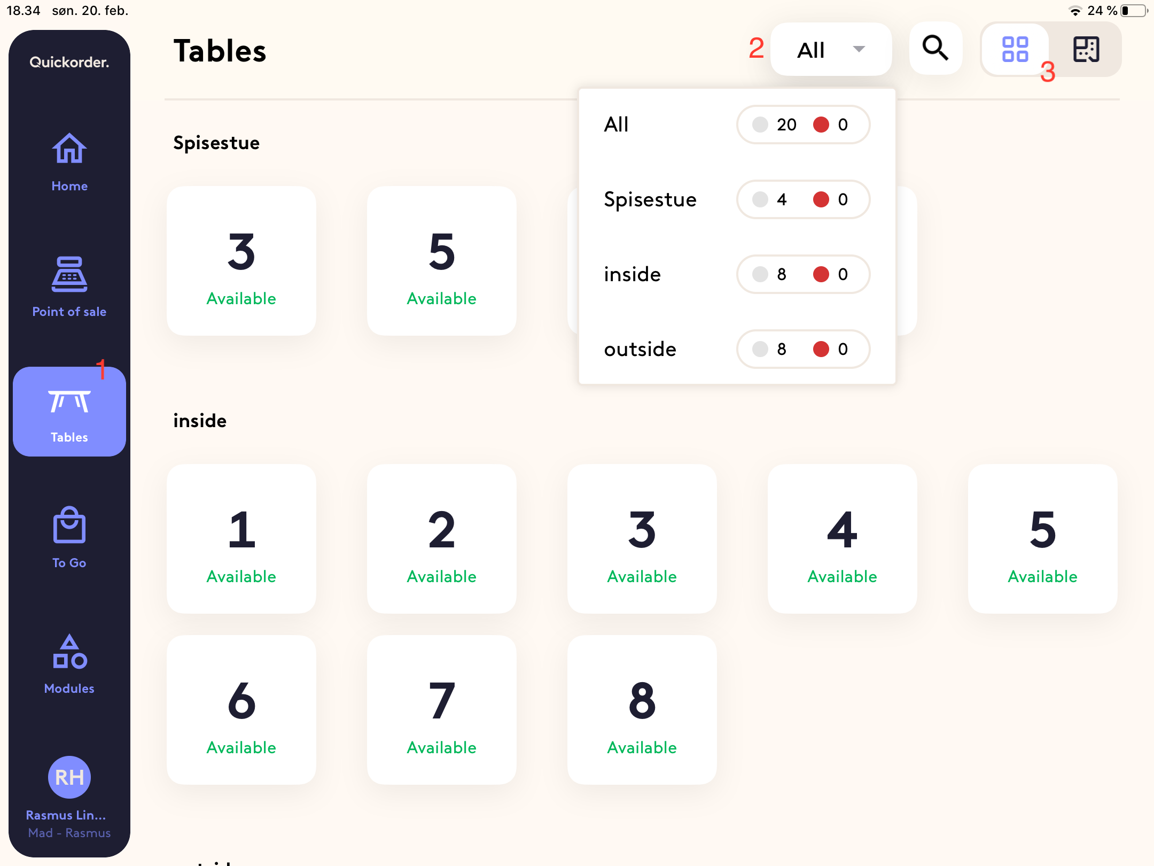Open inside table 2

click(x=442, y=539)
